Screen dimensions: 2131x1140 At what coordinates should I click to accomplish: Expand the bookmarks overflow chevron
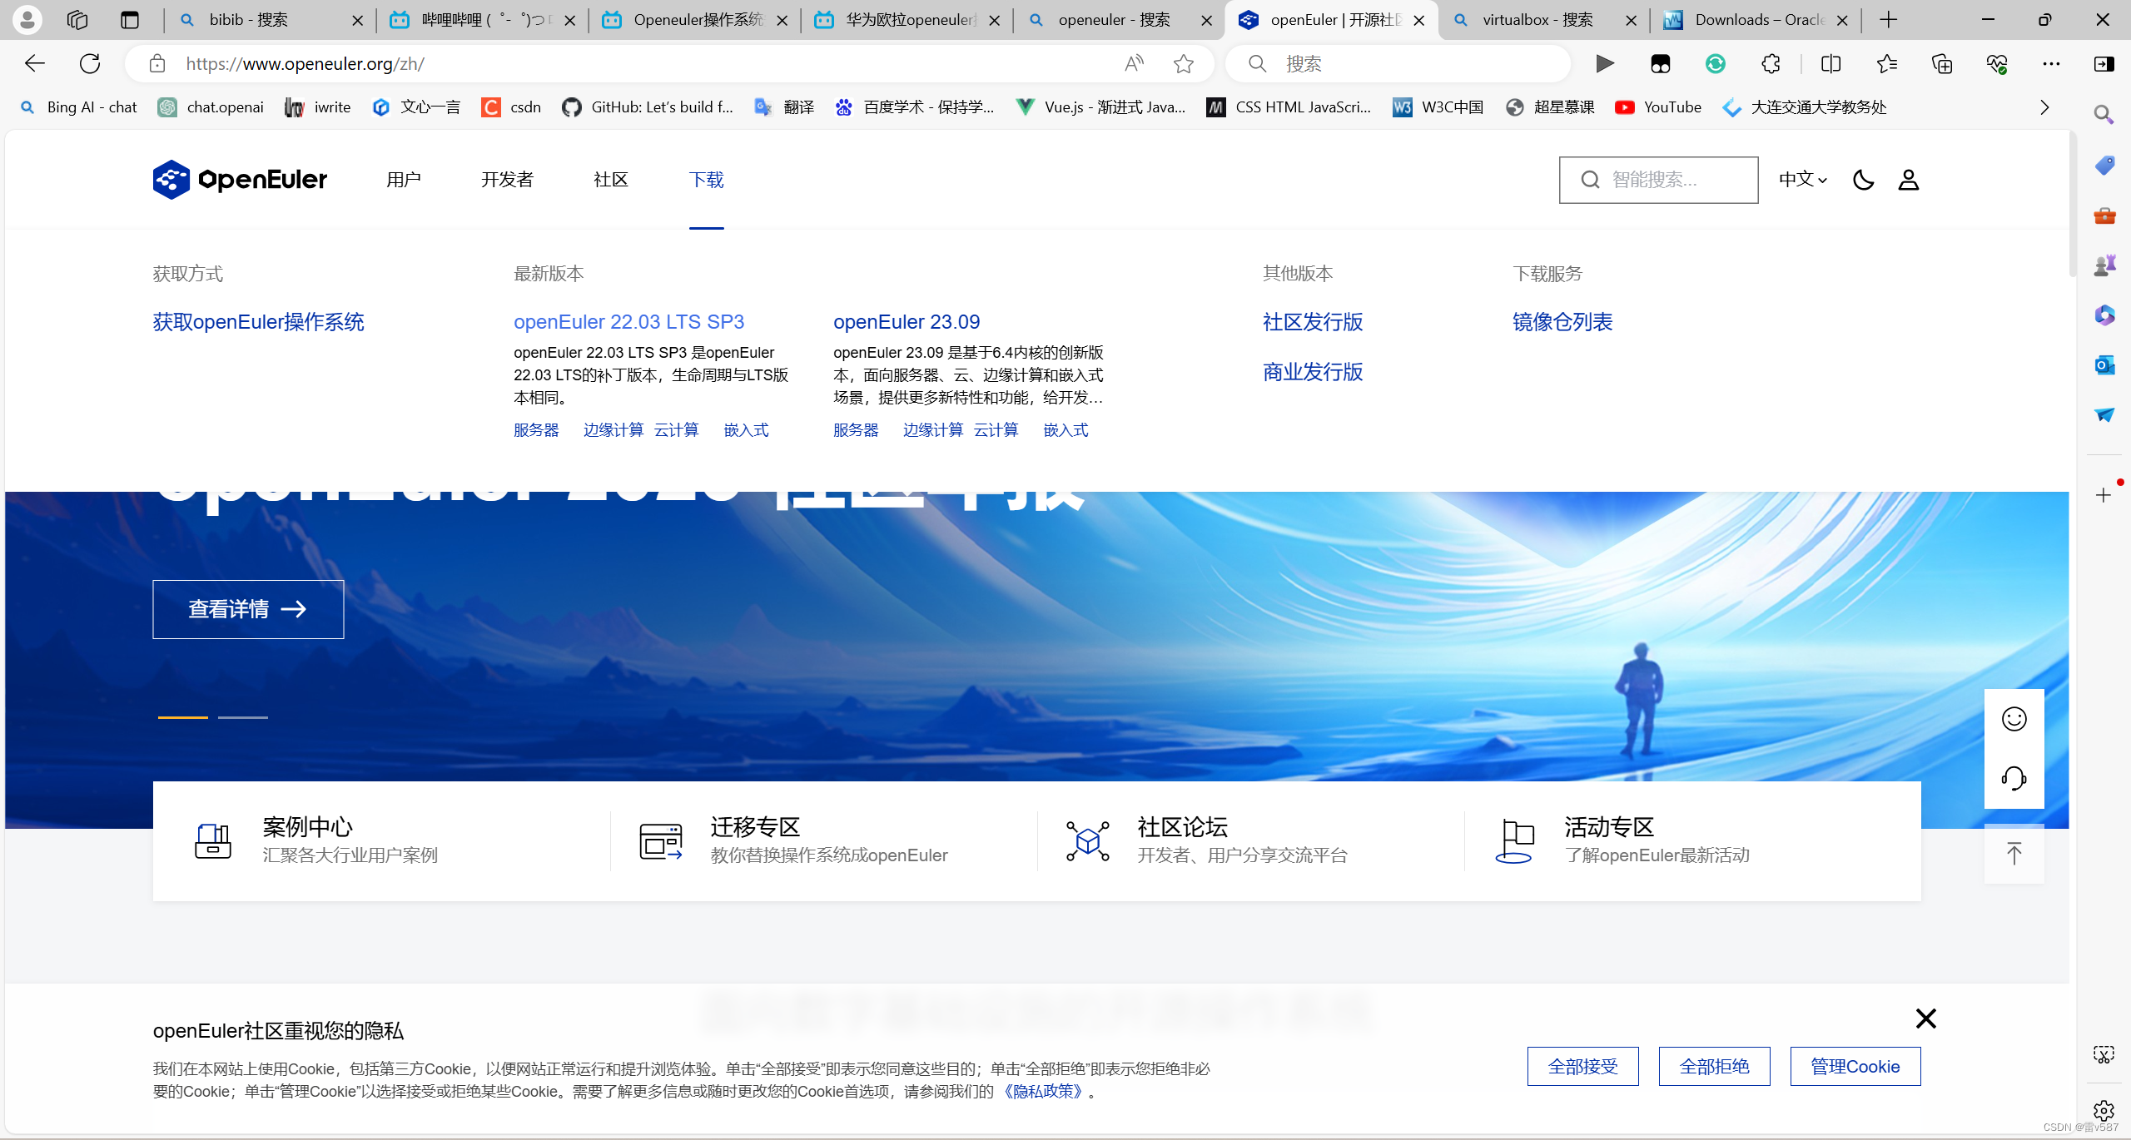[2044, 107]
